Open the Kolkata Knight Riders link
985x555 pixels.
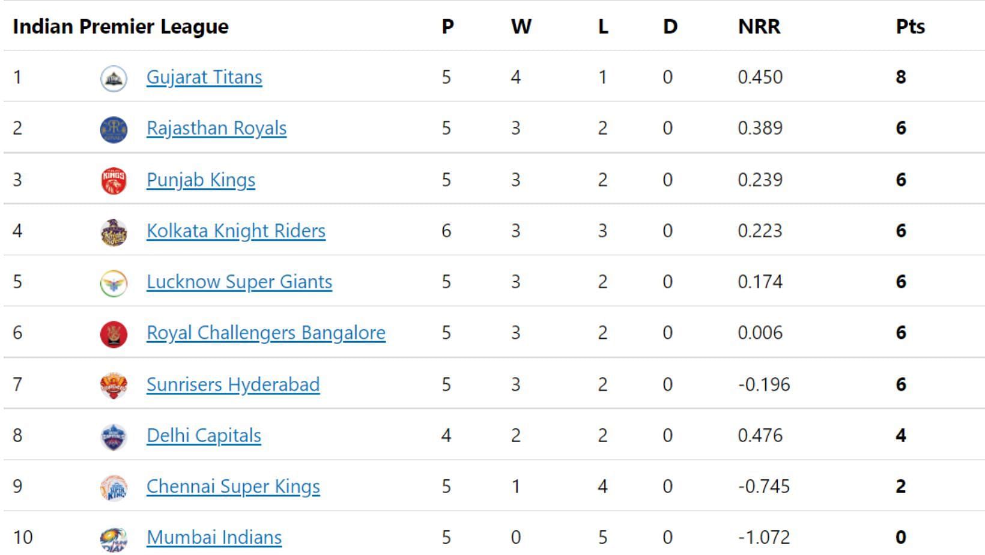(x=236, y=231)
